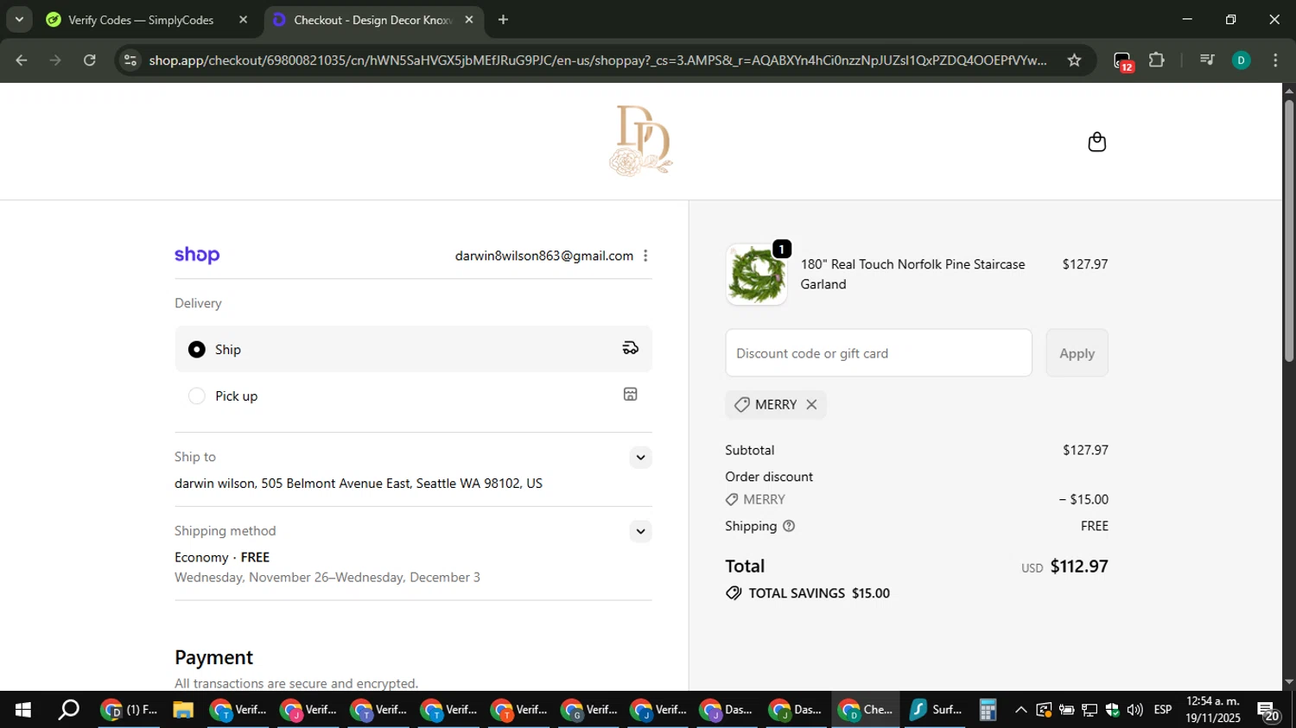This screenshot has width=1296, height=728.
Task: Open the Windows Start menu
Action: click(22, 710)
